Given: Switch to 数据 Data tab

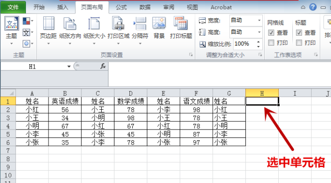Looking at the screenshot, I should (145, 8).
